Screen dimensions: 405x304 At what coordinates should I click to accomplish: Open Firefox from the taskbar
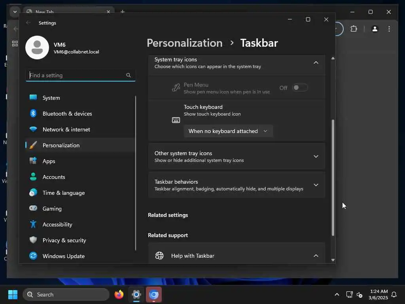click(x=119, y=294)
